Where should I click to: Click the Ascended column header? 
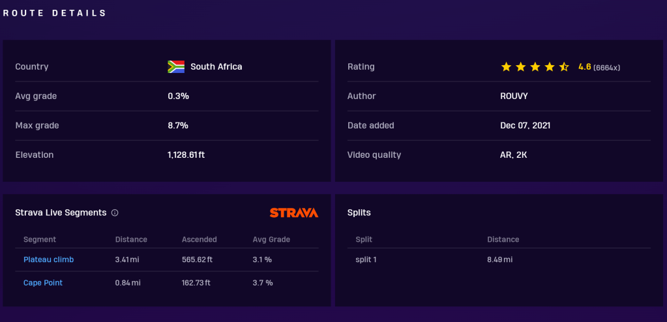point(199,239)
